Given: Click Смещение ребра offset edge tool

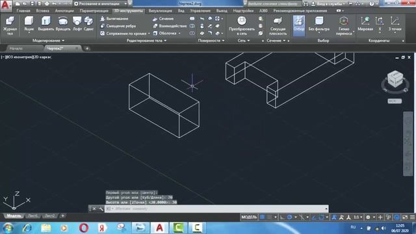Looking at the screenshot, I should [x=118, y=26].
